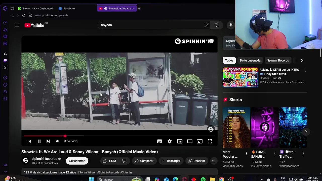Screen dimensions: 322x181
Task: Click the Suscribirme button
Action: pos(77,161)
